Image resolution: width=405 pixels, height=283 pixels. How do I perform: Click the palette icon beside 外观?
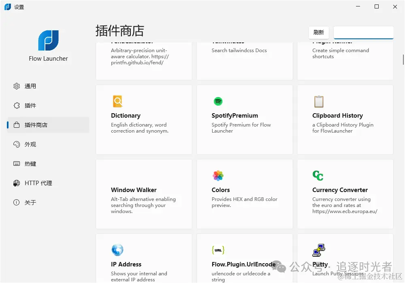(17, 144)
